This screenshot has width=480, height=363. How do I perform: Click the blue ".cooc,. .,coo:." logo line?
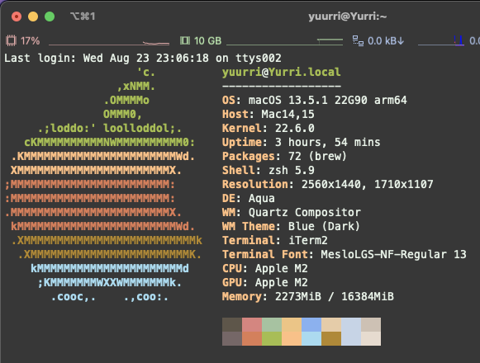(109, 297)
